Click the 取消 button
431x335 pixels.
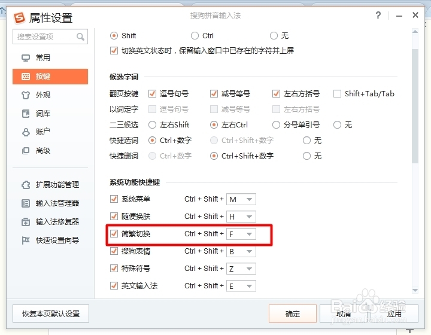344,313
